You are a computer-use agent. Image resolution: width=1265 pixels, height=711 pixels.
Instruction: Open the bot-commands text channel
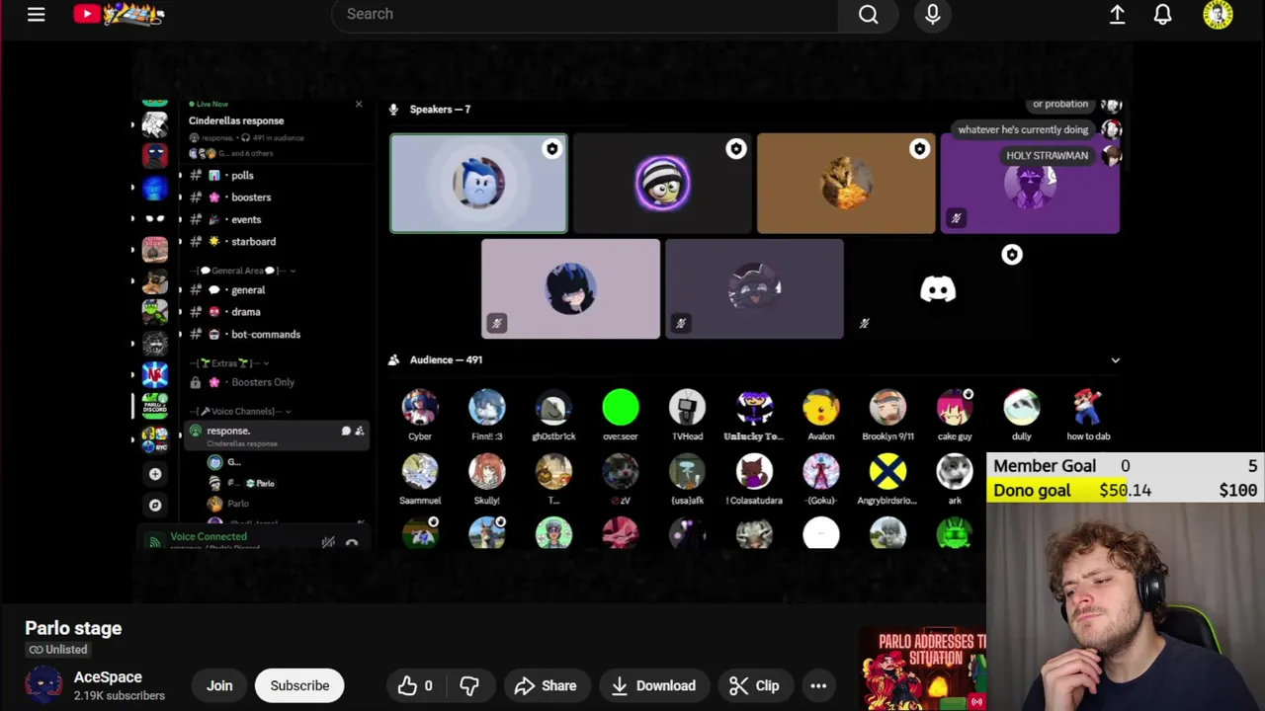(x=265, y=334)
